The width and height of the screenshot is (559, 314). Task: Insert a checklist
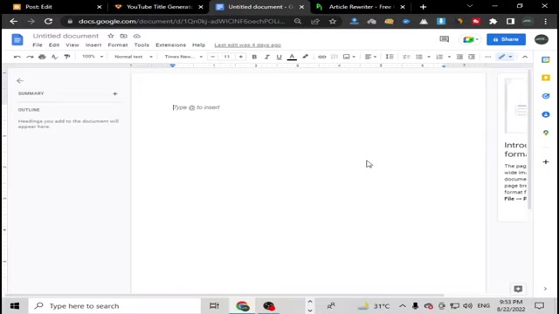point(406,57)
